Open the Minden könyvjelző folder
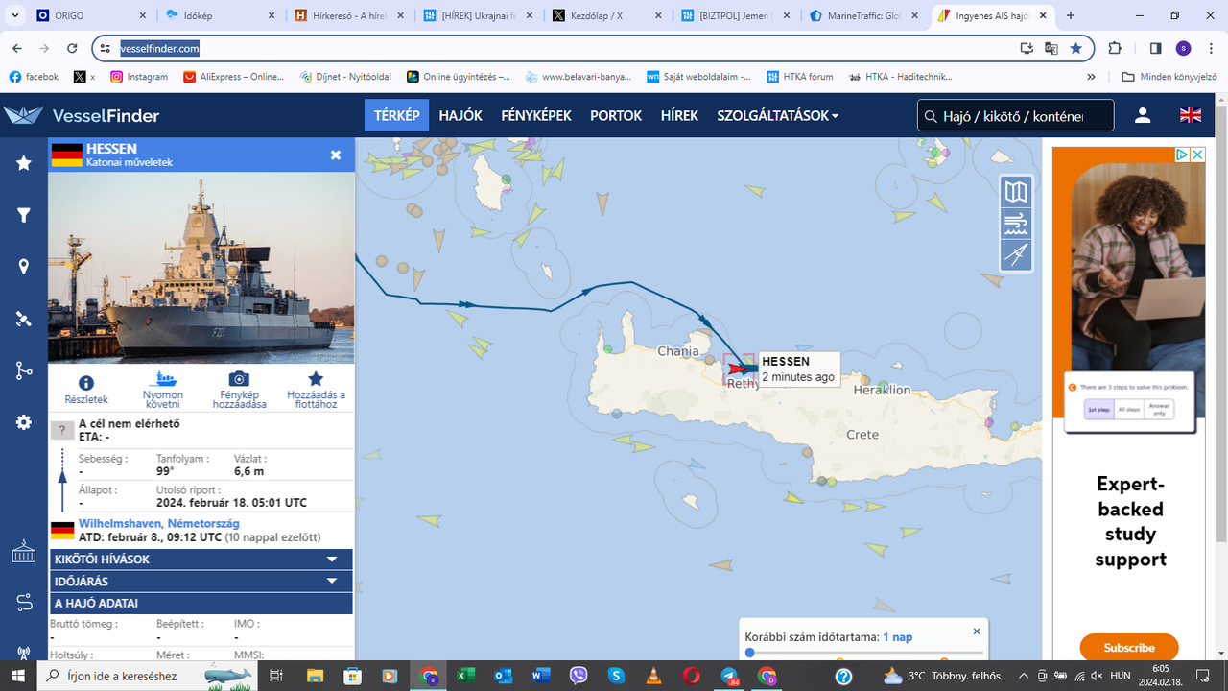The width and height of the screenshot is (1228, 691). click(x=1169, y=77)
